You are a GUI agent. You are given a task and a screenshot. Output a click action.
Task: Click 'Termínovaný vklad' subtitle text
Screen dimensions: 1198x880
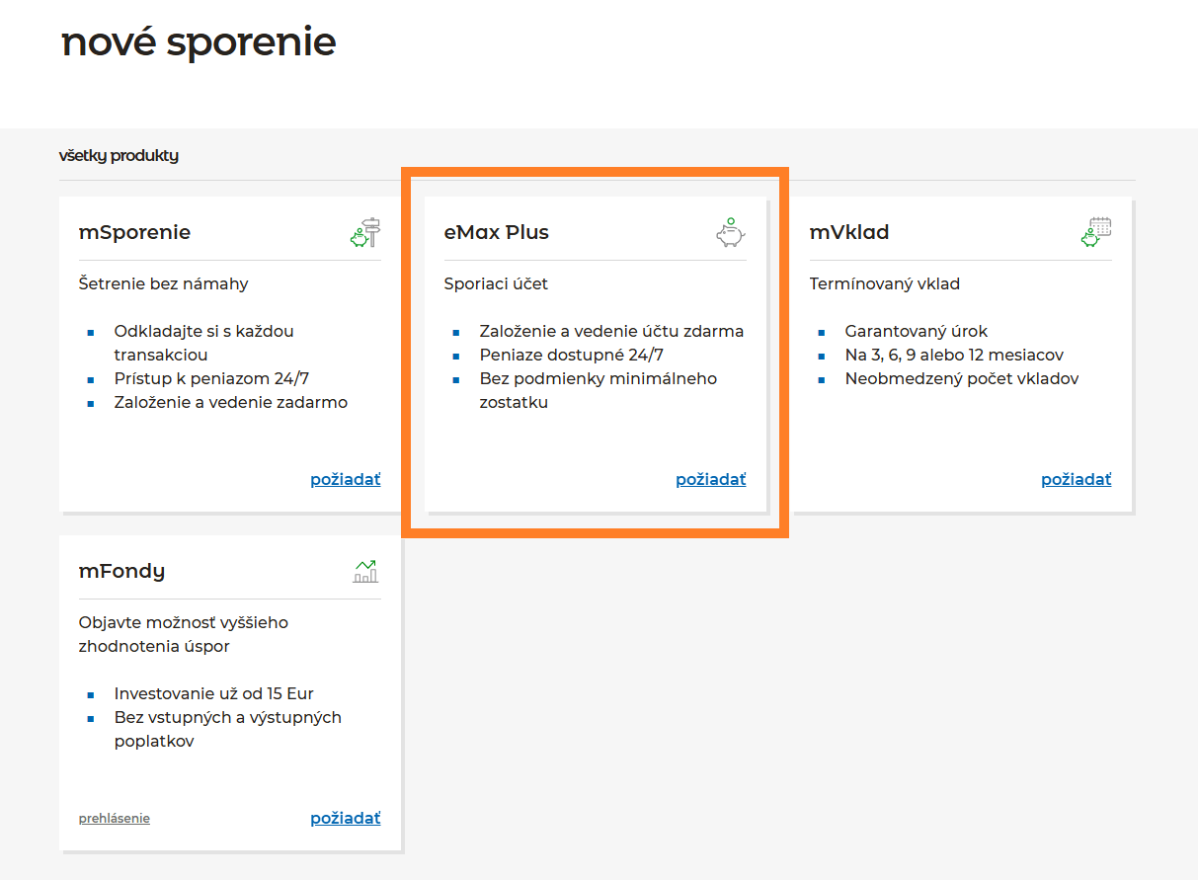click(884, 284)
